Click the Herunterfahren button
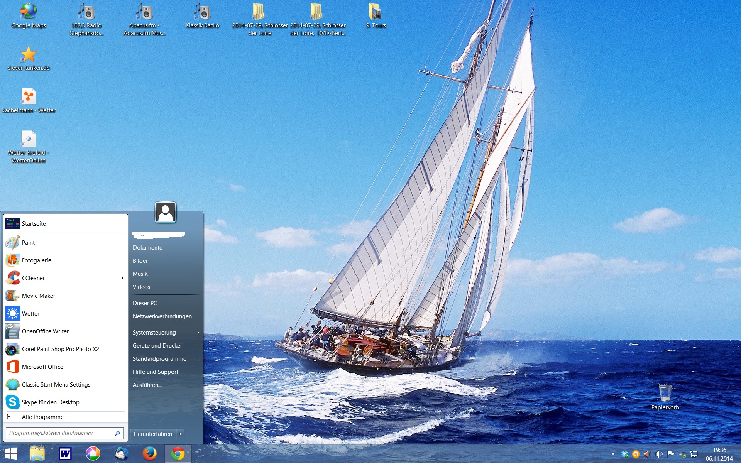The image size is (741, 463). [x=153, y=434]
